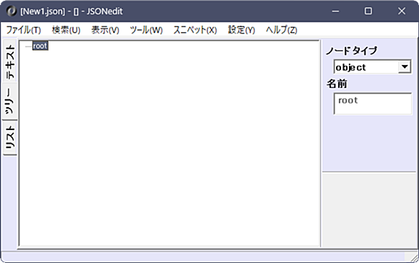Open the ツール(W) menu
419x263 pixels.
click(146, 30)
